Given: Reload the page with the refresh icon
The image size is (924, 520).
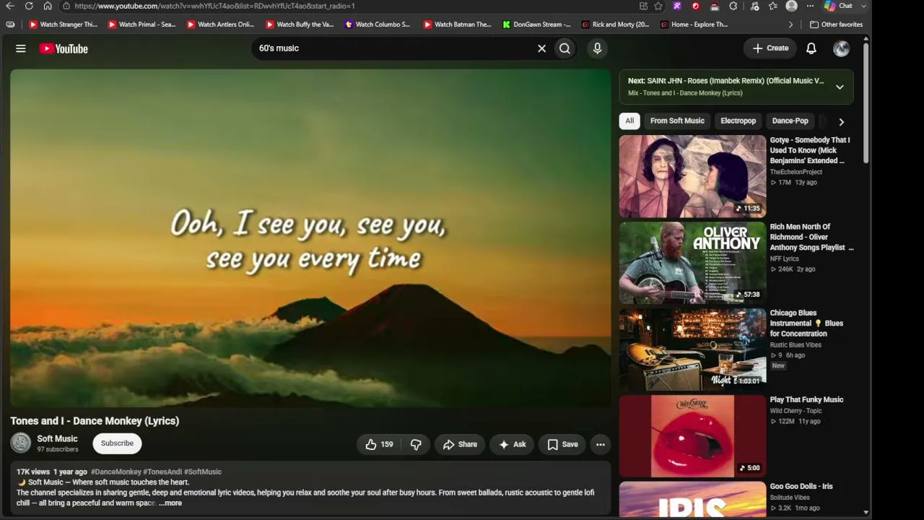Looking at the screenshot, I should click(x=29, y=6).
